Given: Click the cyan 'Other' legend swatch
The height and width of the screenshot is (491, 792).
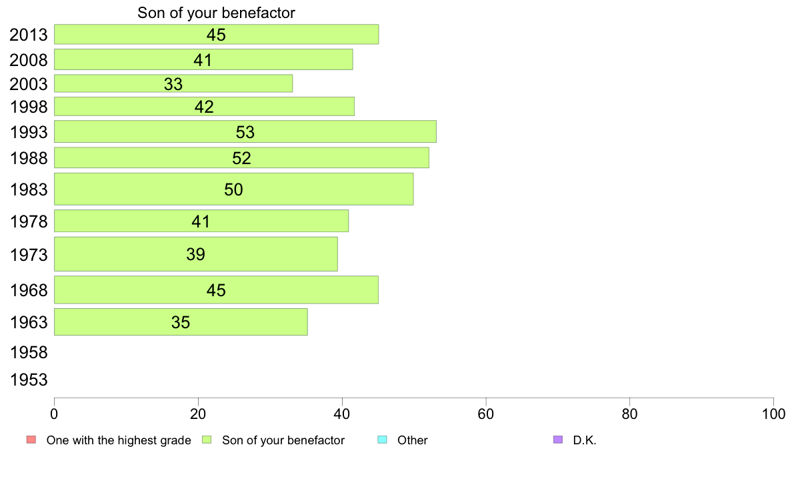Looking at the screenshot, I should (x=383, y=440).
